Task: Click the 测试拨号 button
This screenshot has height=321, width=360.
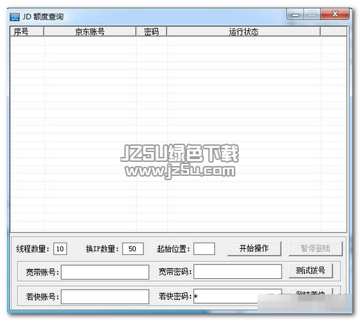Action: tap(310, 271)
